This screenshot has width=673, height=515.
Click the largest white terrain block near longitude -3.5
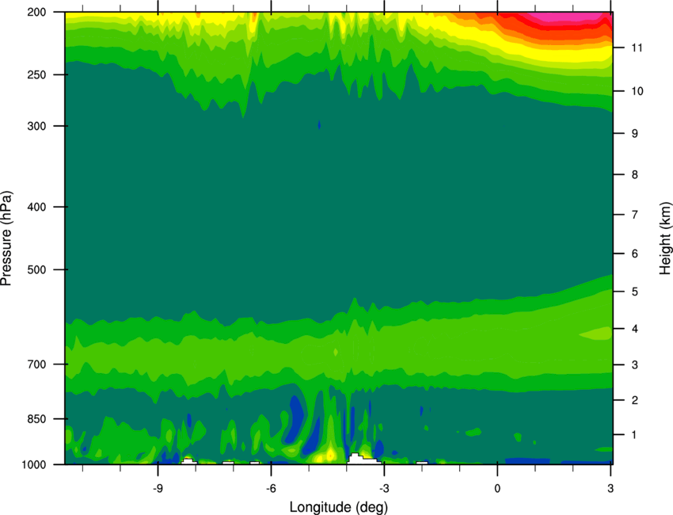(363, 459)
